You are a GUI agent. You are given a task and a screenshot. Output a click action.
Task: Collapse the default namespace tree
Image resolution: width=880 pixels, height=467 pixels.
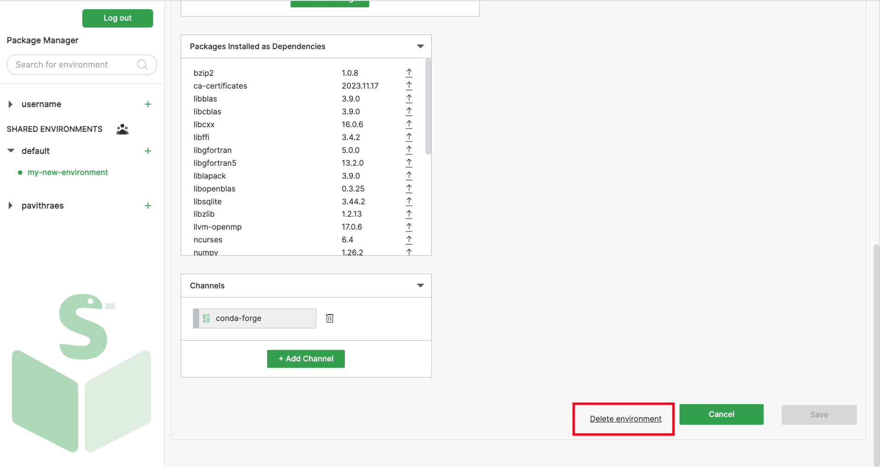pyautogui.click(x=11, y=151)
